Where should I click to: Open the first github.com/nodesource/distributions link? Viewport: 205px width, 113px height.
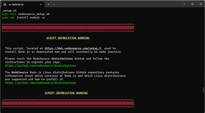[40, 65]
